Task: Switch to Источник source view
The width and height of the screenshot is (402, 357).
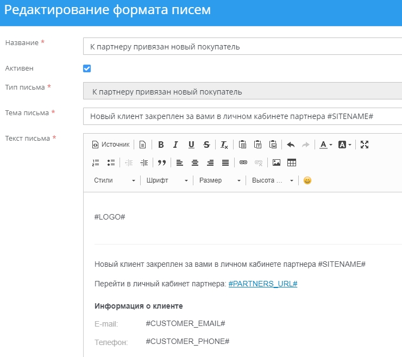Action: coord(111,145)
